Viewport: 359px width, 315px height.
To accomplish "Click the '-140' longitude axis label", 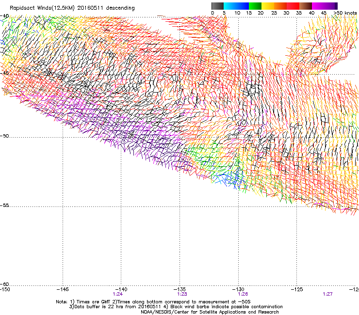I will point(121,290).
